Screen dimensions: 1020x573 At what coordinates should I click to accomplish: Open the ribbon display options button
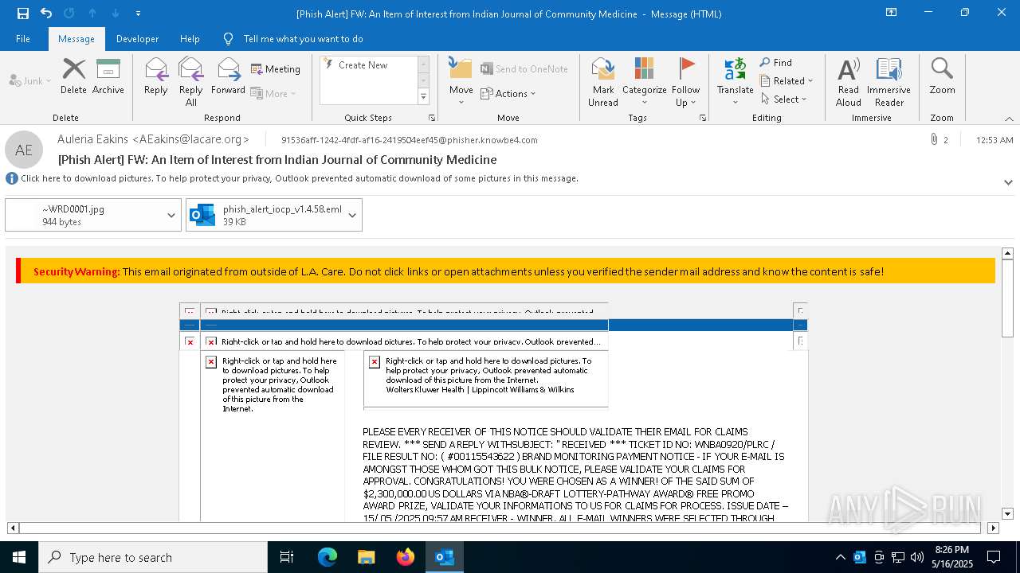click(891, 13)
